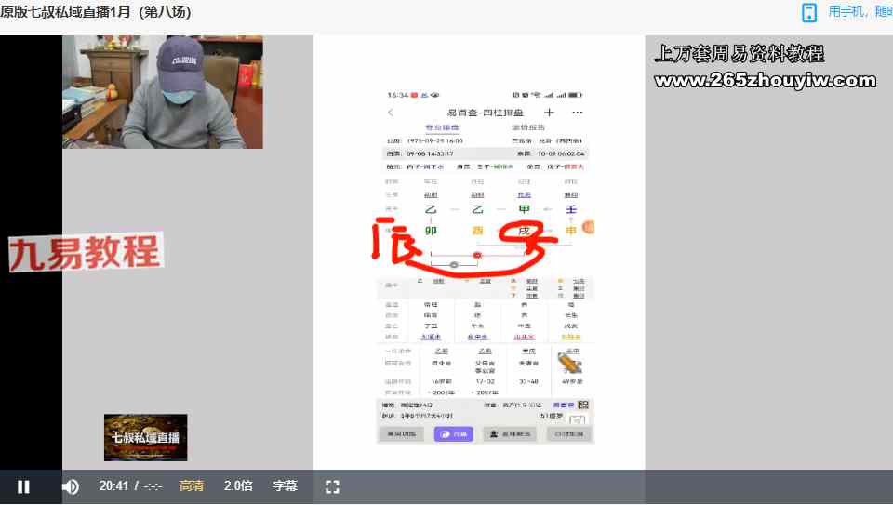The image size is (893, 505).
Task: Click the red slider dot under 酉
Action: click(x=477, y=255)
